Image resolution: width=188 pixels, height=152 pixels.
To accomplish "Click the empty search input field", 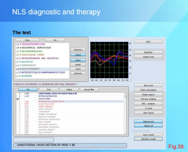I will click(33, 140).
